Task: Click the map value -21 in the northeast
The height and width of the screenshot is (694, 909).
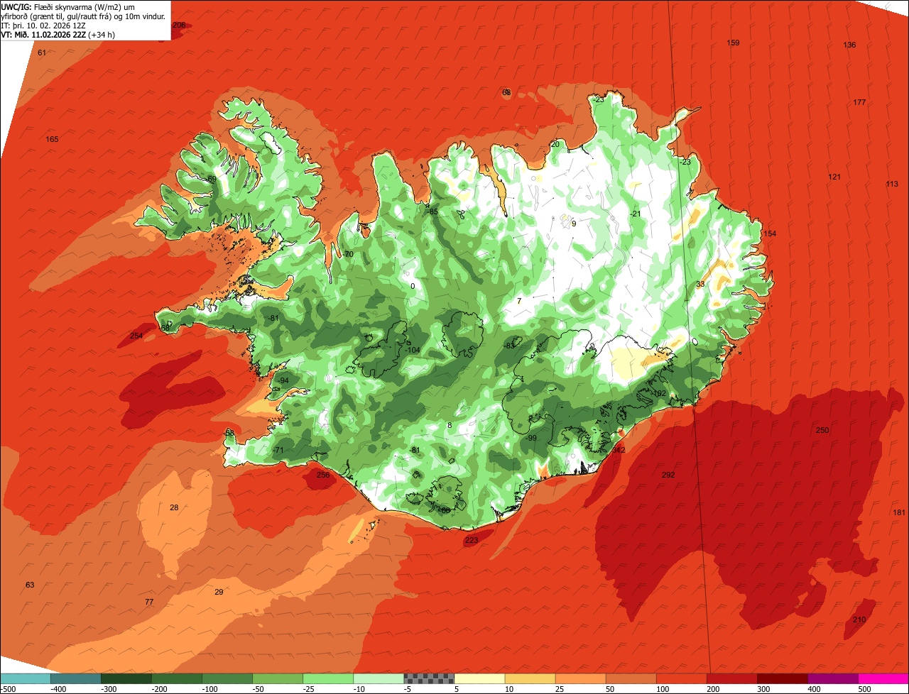Action: [635, 214]
